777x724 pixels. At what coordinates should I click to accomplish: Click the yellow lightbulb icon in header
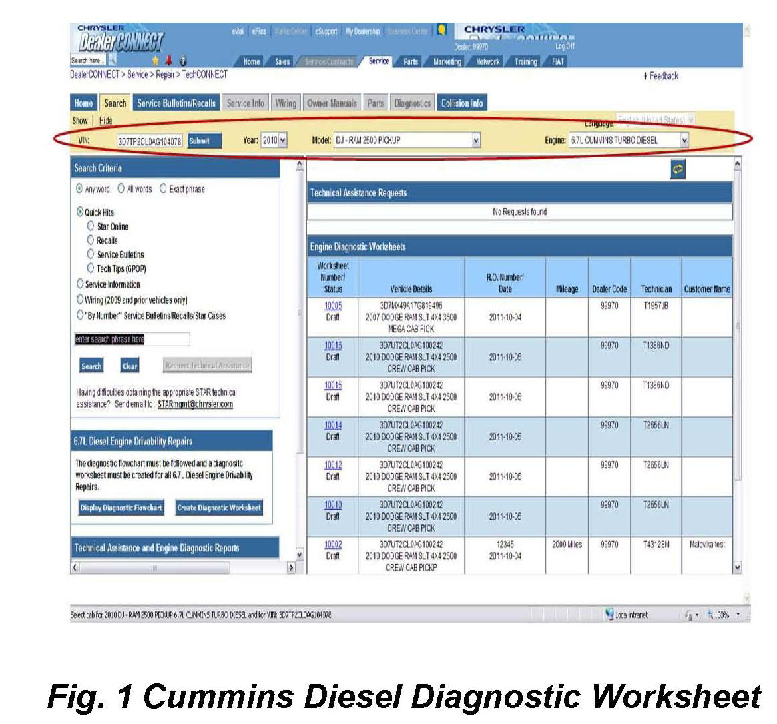[x=441, y=30]
